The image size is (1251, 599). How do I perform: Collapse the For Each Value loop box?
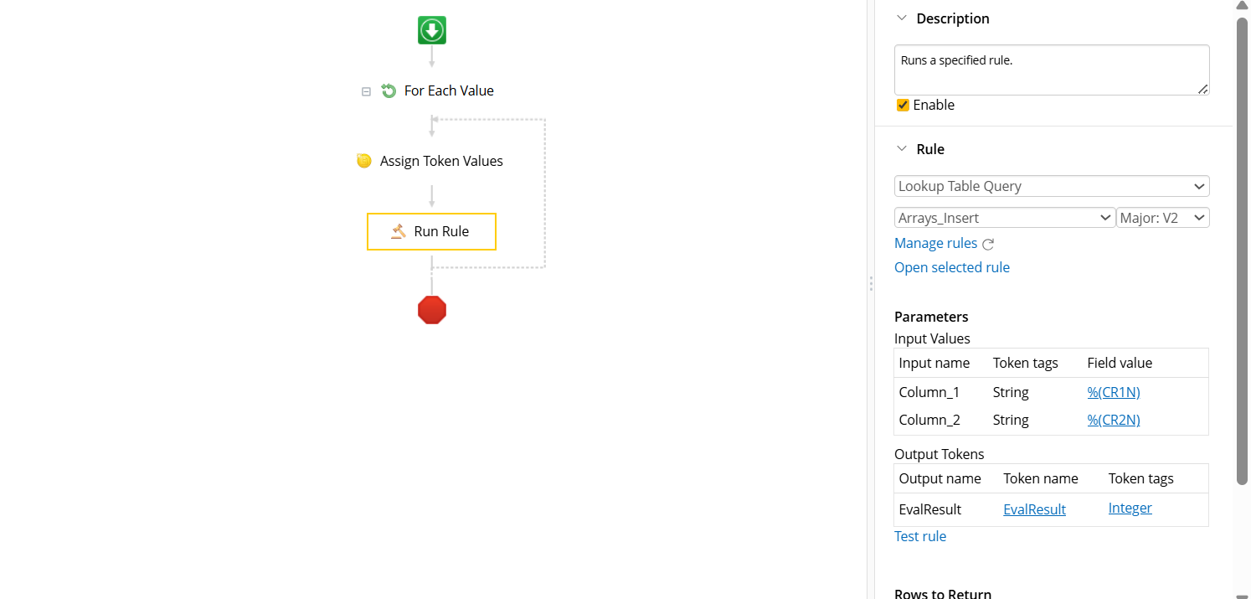366,91
